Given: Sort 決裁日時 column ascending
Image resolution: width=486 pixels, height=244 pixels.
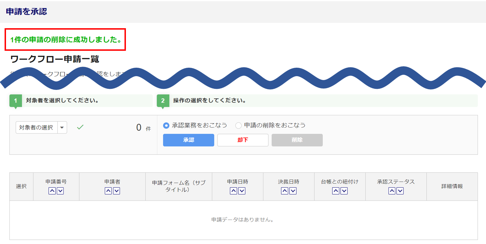Looking at the screenshot, I should coord(284,191).
